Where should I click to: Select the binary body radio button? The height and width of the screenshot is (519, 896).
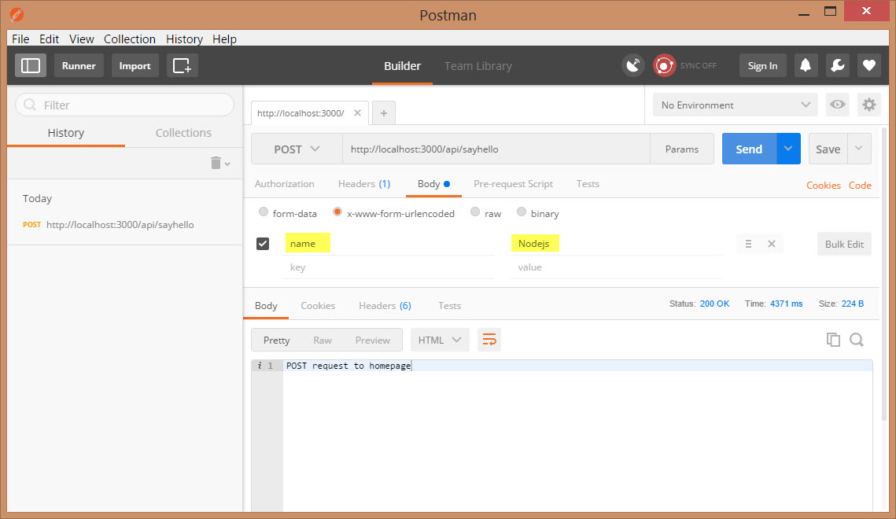click(x=521, y=212)
